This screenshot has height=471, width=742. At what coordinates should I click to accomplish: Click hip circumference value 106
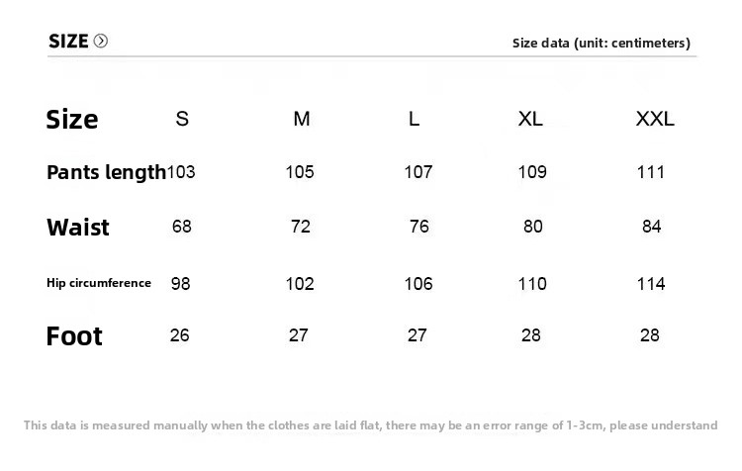pyautogui.click(x=418, y=284)
